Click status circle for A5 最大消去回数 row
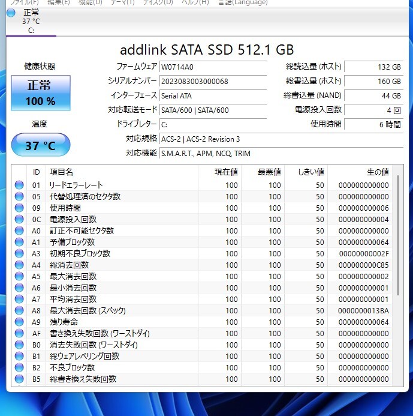The image size is (413, 416). coord(19,276)
